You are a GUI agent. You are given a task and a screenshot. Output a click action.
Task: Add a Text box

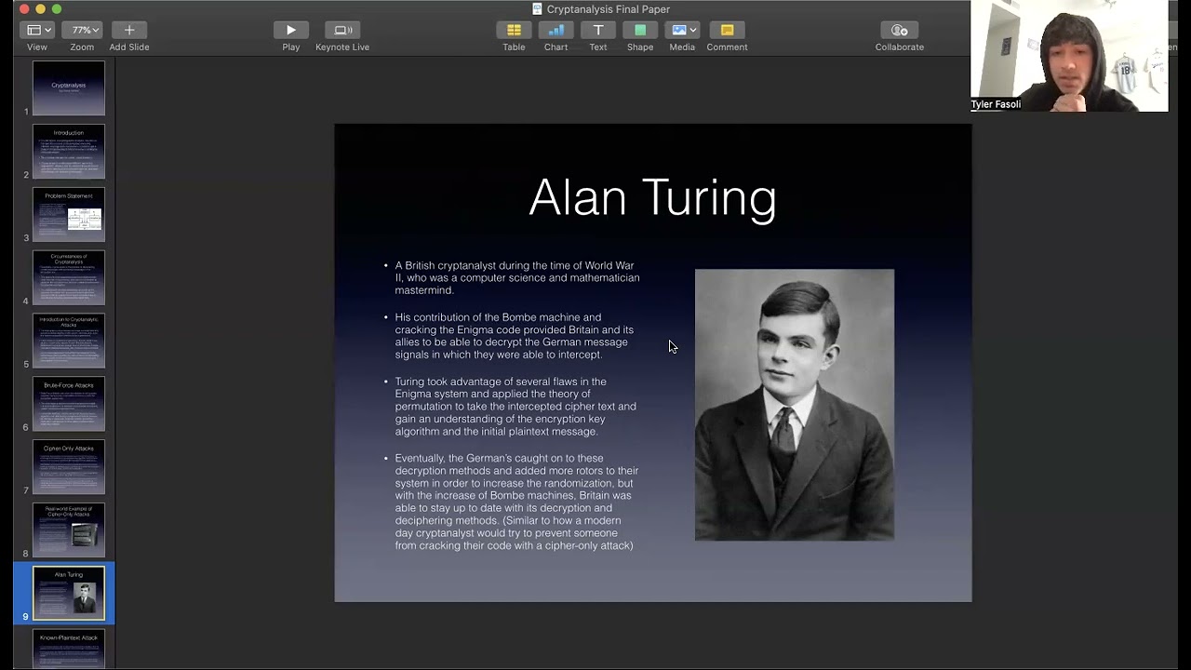click(598, 31)
